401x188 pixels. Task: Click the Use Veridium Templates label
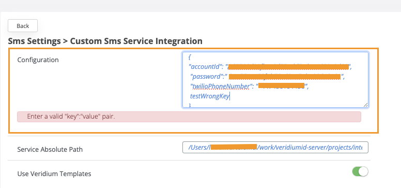(54, 173)
